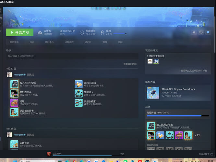Image resolution: width=216 pixels, height=162 pixels.
Task: Click maogesuibi avatar under 8月26日
Action: tap(9, 134)
